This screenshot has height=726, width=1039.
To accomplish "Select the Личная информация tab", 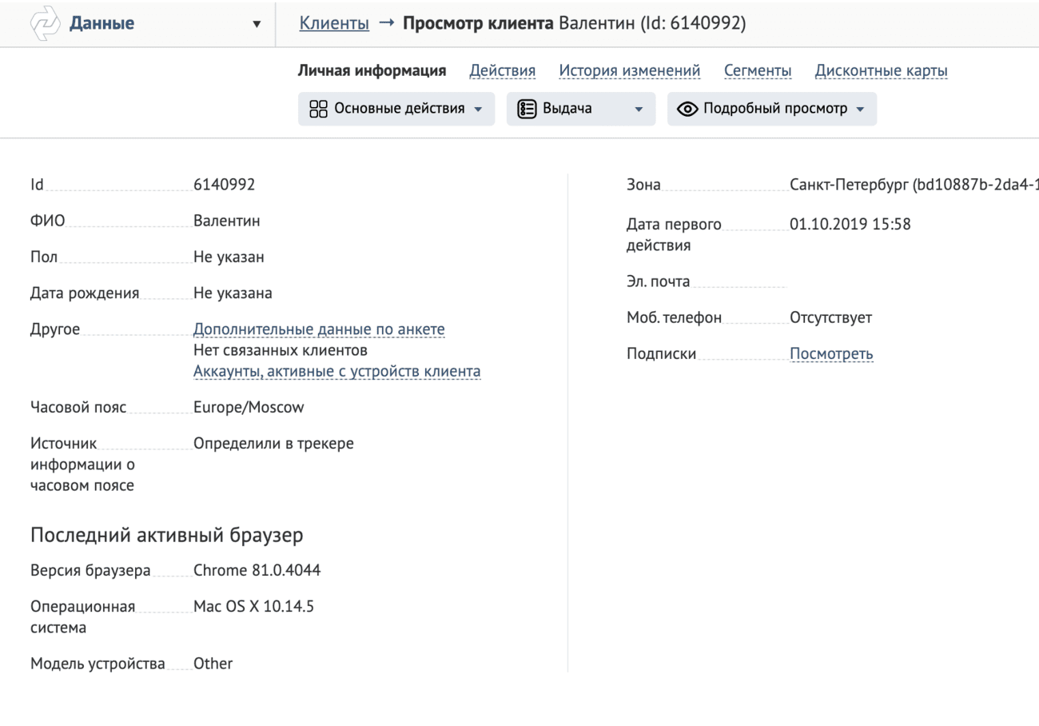I will (372, 71).
